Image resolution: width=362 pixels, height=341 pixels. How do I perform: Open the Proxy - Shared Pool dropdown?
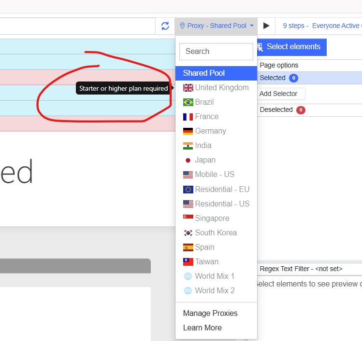click(x=216, y=26)
